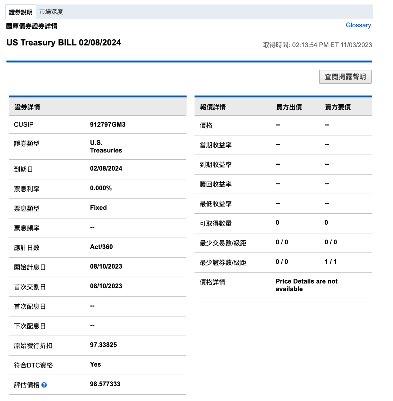Click the 賣方要價 column header
This screenshot has width=393, height=401.
[x=338, y=107]
